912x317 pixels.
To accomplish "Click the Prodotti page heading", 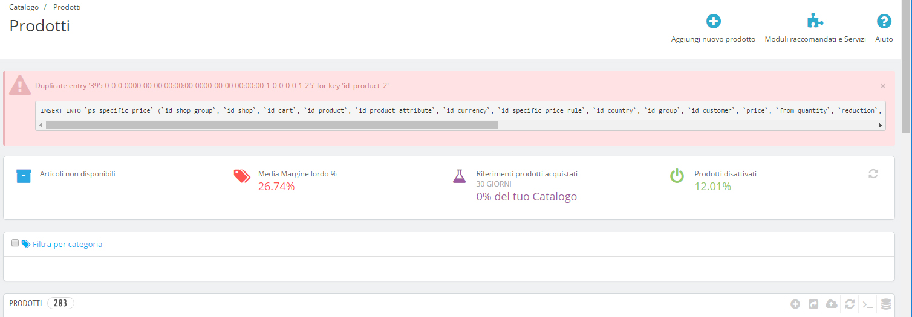I will (x=40, y=26).
